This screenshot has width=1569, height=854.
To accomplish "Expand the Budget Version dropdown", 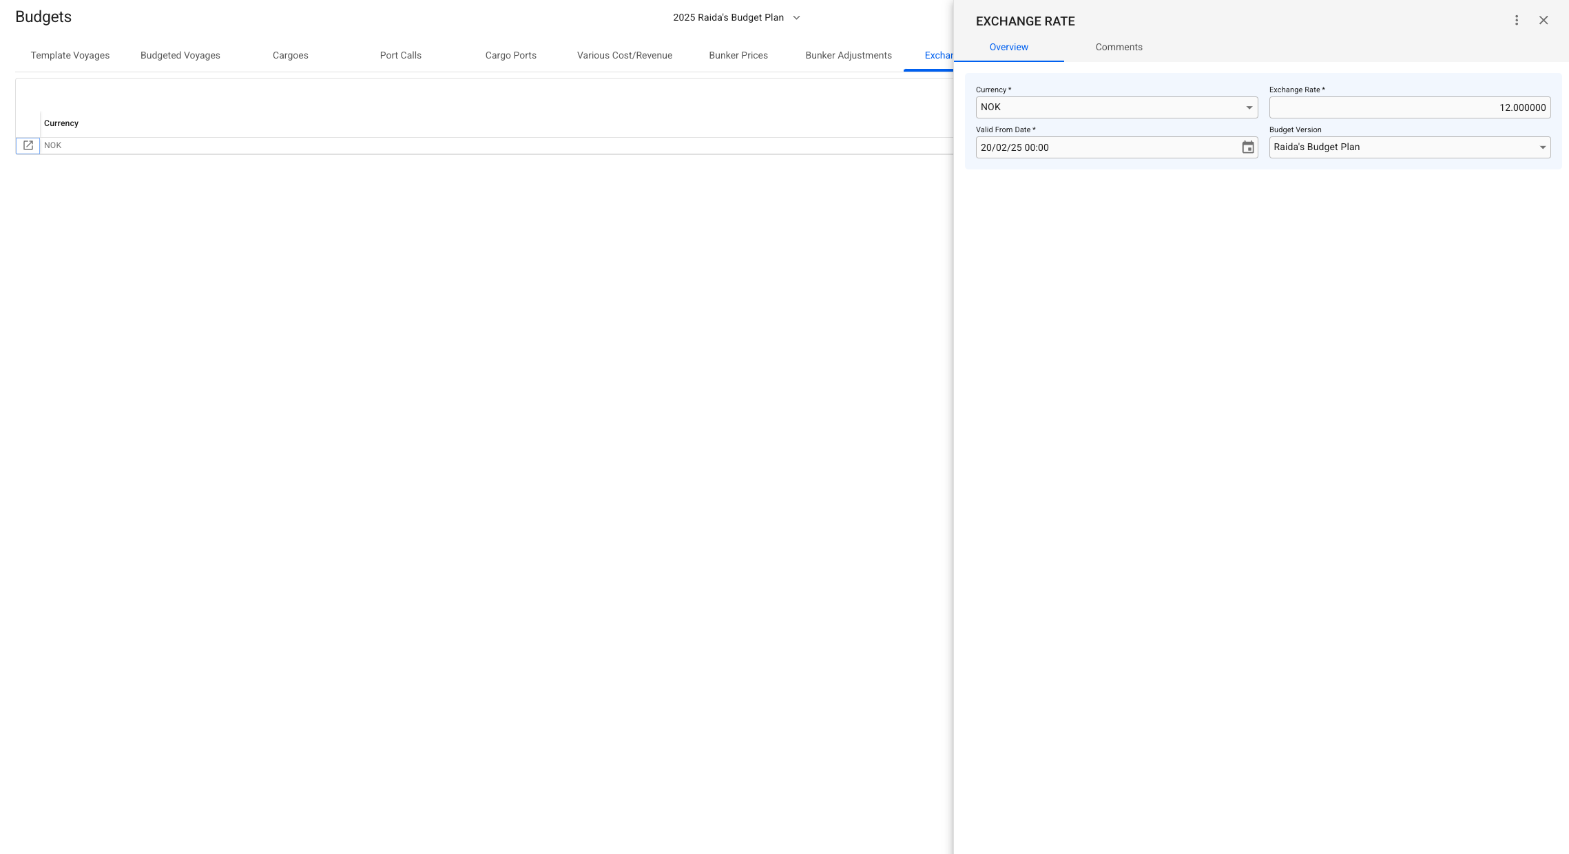I will click(1542, 147).
